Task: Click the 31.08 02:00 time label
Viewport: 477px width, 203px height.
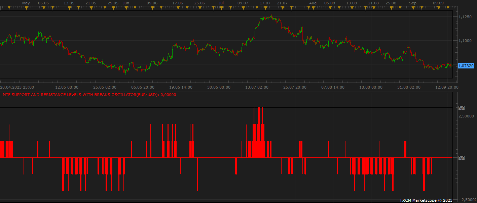Action: coord(409,87)
